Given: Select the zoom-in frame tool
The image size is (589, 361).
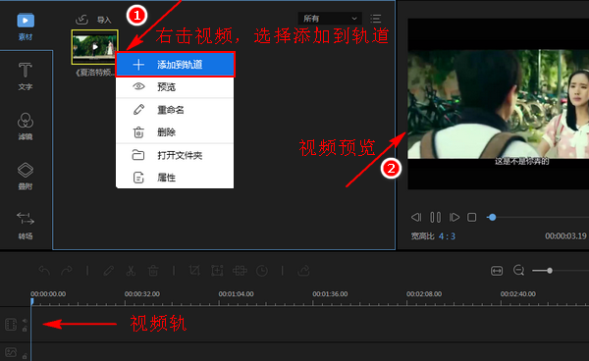Looking at the screenshot, I should pyautogui.click(x=217, y=271).
